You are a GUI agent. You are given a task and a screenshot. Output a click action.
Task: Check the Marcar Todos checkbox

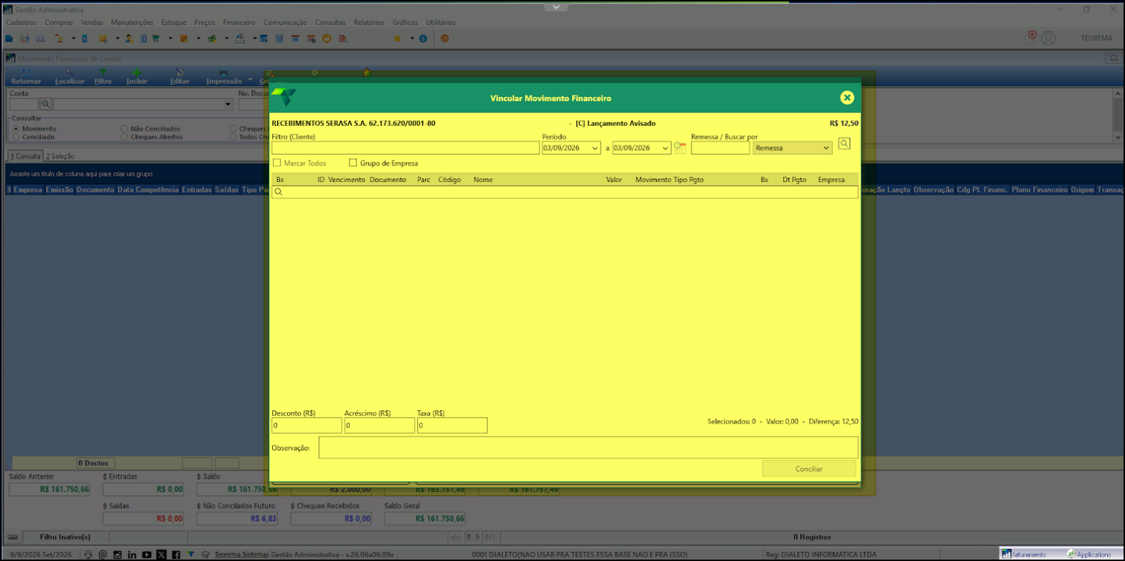pyautogui.click(x=277, y=163)
